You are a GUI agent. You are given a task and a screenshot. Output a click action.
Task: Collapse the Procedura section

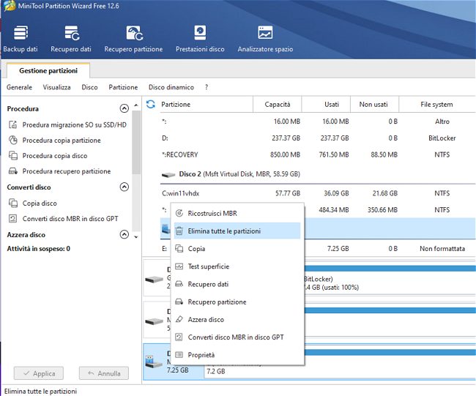click(x=124, y=108)
